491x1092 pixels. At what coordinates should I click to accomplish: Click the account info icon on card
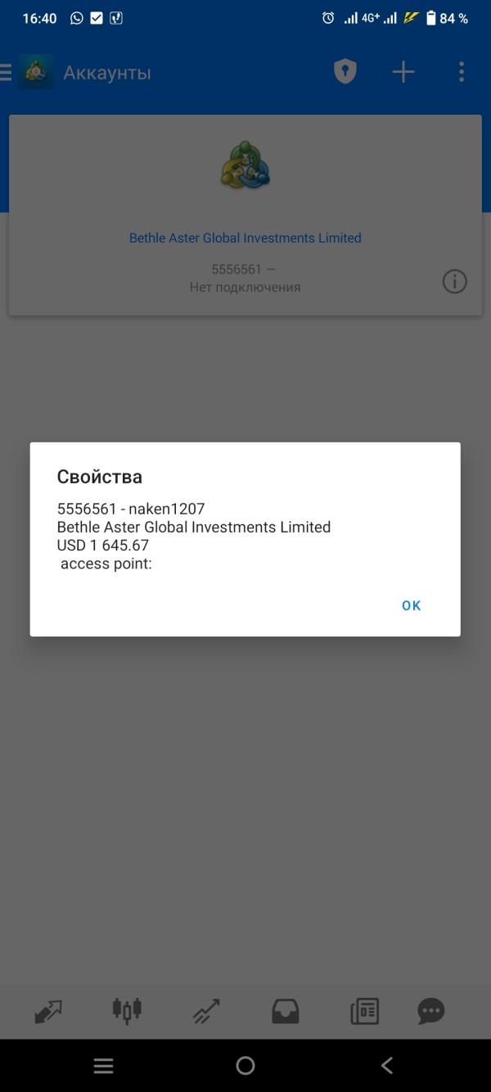pos(454,283)
